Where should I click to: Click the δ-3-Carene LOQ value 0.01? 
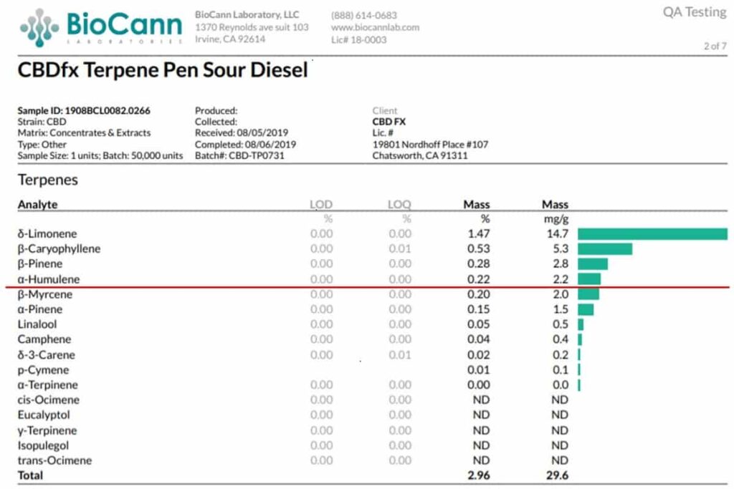400,355
